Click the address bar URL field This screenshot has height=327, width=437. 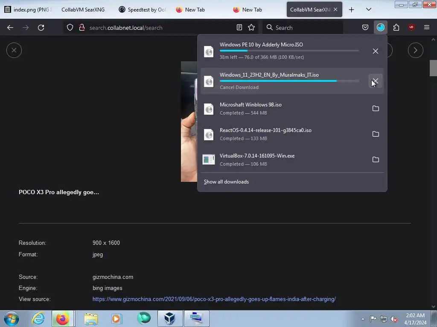coord(160,28)
